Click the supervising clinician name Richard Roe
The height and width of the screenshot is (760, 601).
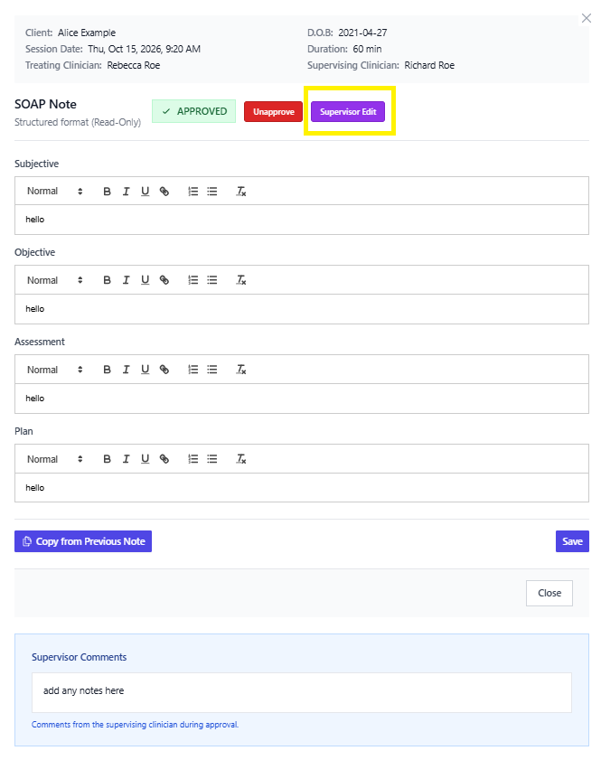[429, 65]
